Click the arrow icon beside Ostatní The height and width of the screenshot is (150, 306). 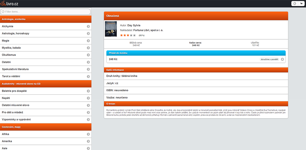click(88, 62)
